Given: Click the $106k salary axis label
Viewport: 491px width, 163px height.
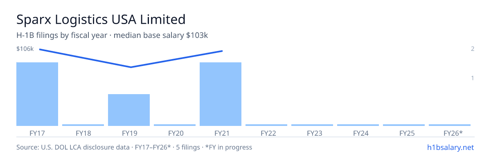Looking at the screenshot, I should point(25,49).
